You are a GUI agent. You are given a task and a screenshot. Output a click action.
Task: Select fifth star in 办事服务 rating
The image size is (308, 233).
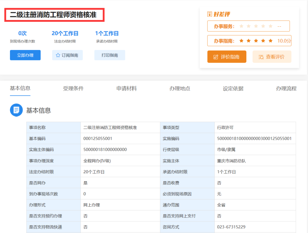point(270,26)
